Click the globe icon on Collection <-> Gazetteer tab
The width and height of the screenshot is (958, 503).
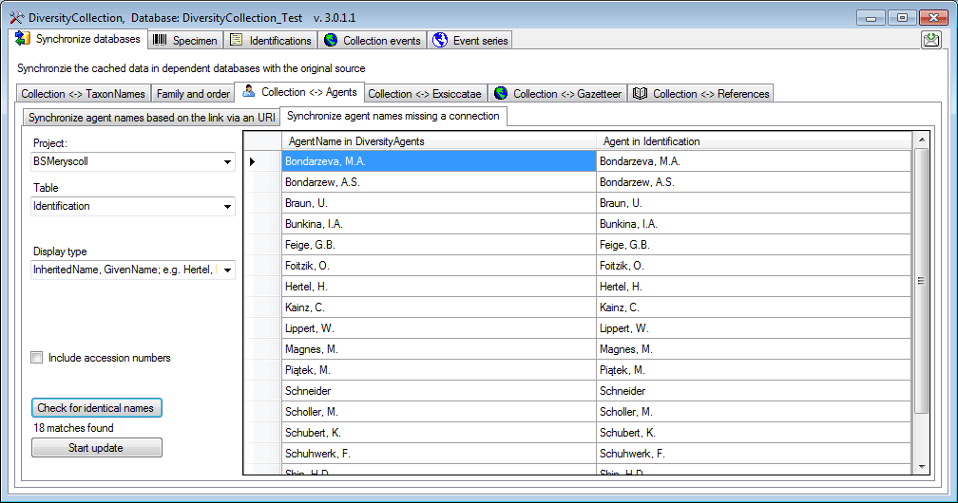[x=501, y=93]
